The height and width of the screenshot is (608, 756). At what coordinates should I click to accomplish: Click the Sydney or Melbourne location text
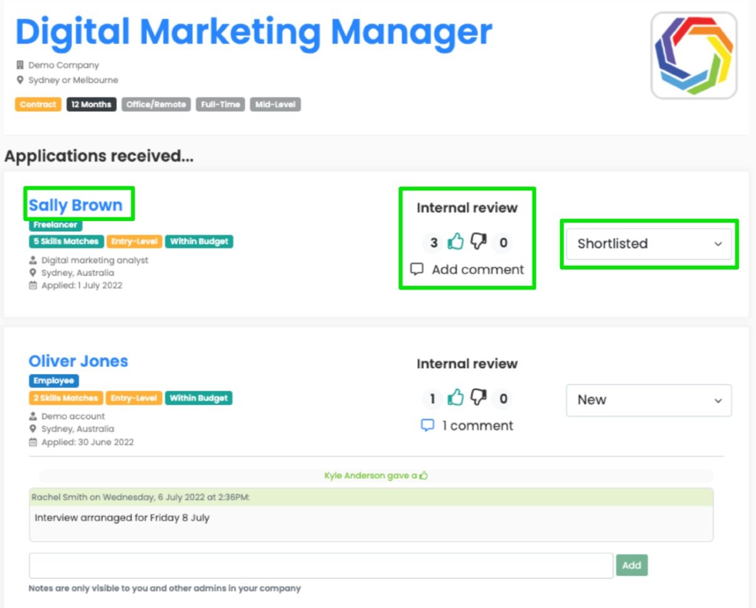(73, 80)
